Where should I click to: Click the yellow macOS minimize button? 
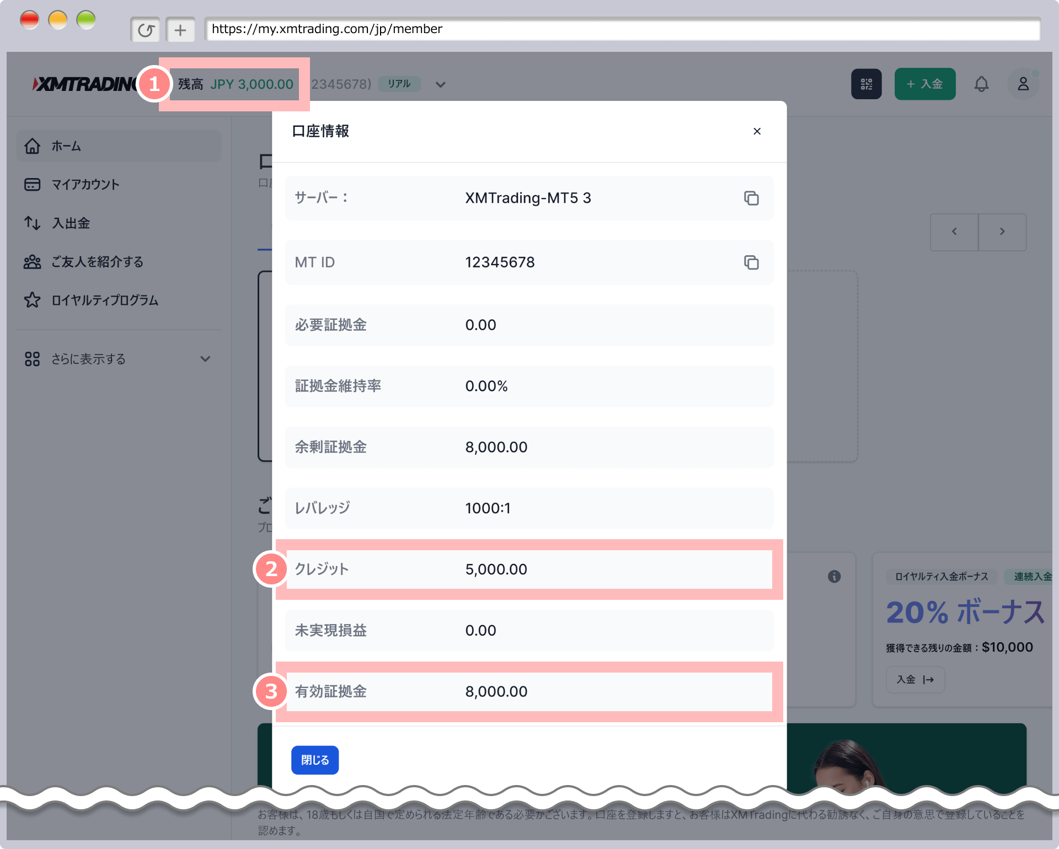point(57,20)
